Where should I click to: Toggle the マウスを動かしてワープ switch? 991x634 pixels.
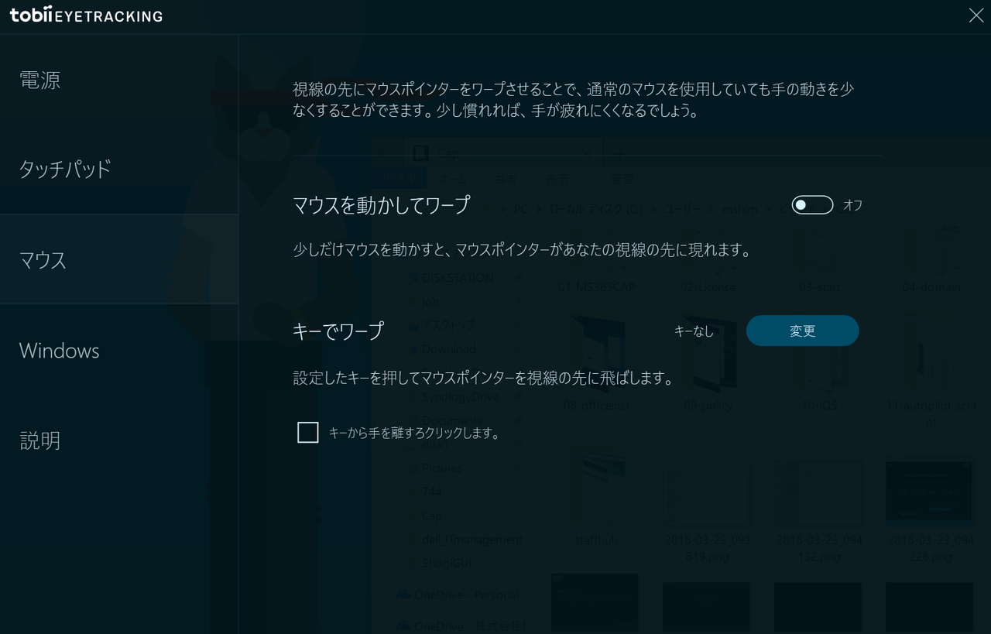812,205
